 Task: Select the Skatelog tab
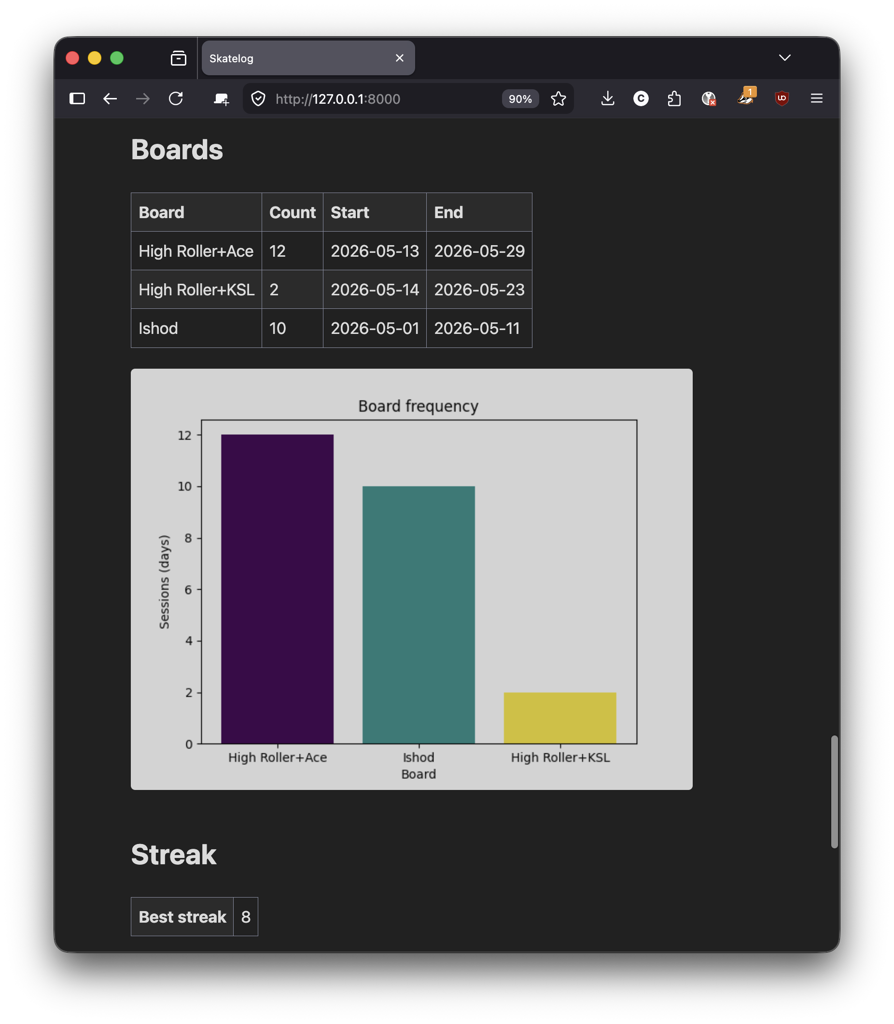click(308, 58)
